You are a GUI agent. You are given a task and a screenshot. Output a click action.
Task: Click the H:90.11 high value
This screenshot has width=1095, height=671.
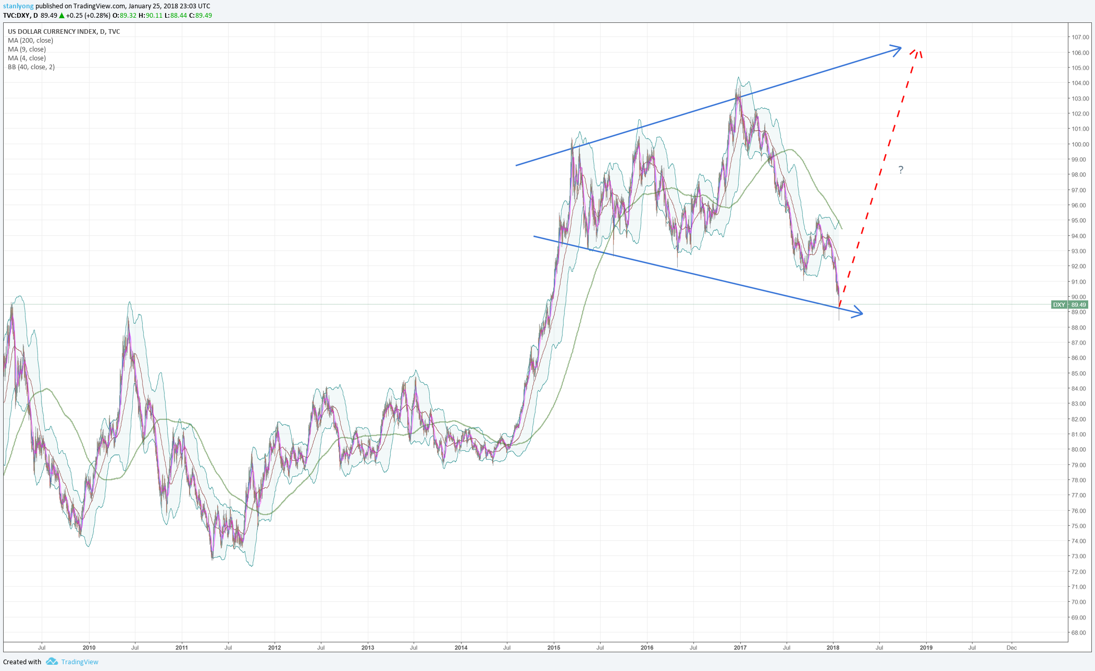tap(151, 15)
